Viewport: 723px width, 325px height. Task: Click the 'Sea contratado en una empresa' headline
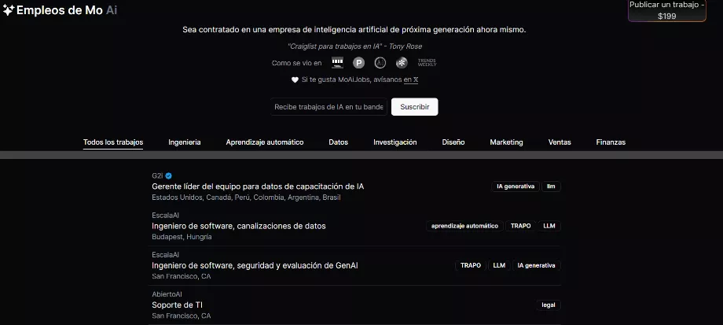(x=354, y=30)
